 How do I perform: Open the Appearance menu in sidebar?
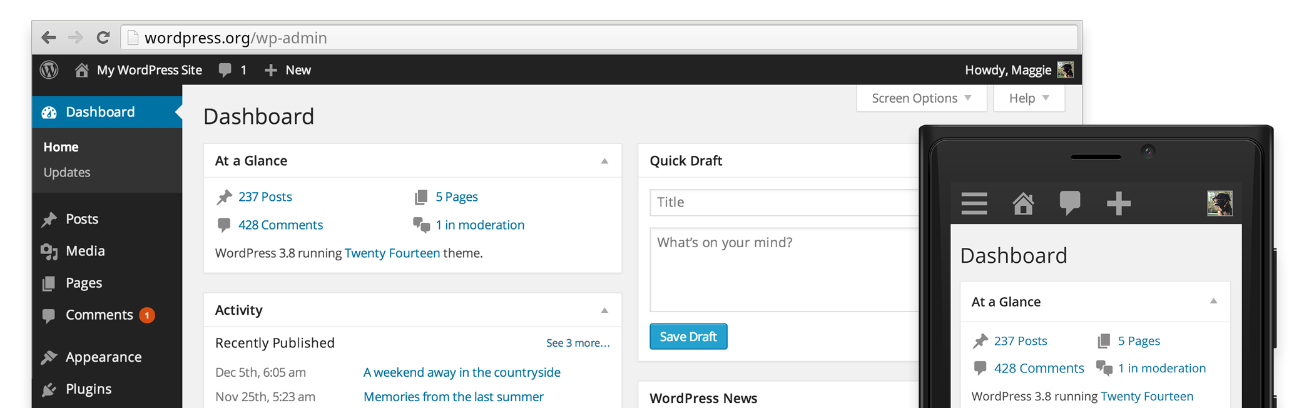pyautogui.click(x=103, y=357)
